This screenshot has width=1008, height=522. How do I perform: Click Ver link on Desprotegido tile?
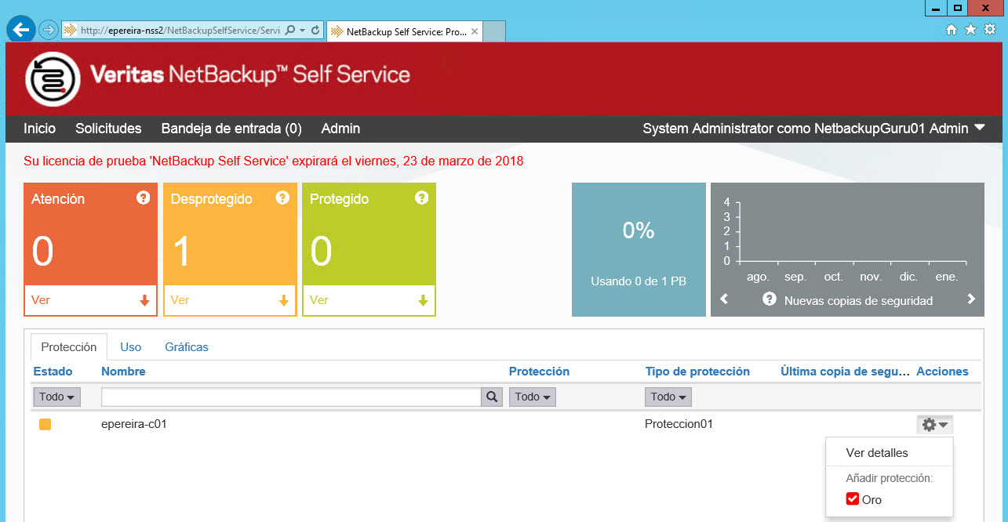click(180, 300)
